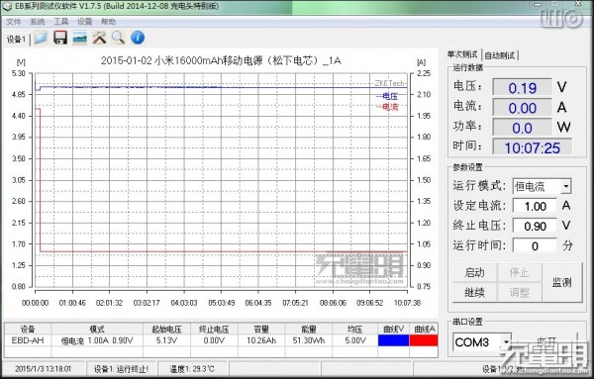Screen dimensions: 594x379
Task: Open a file with the folder icon
Action: coord(41,38)
